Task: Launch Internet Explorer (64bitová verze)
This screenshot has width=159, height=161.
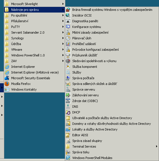Action: tap(34, 72)
